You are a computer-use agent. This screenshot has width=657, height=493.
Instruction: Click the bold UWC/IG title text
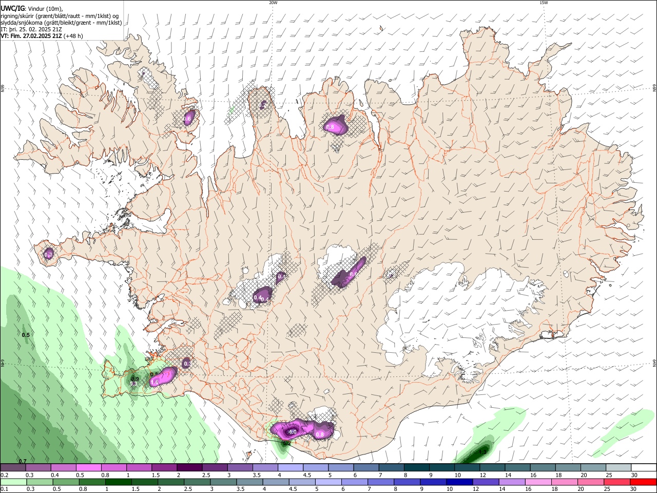point(12,8)
